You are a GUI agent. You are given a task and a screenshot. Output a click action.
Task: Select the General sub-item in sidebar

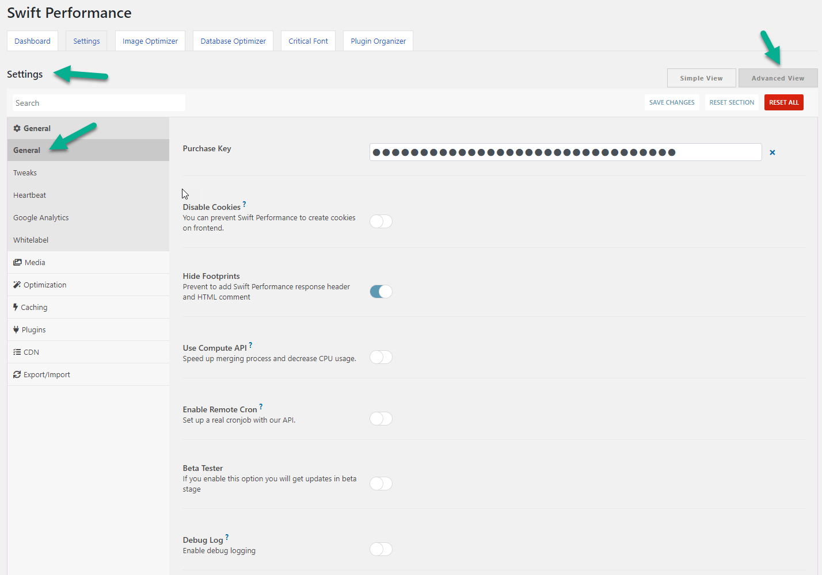[88, 150]
